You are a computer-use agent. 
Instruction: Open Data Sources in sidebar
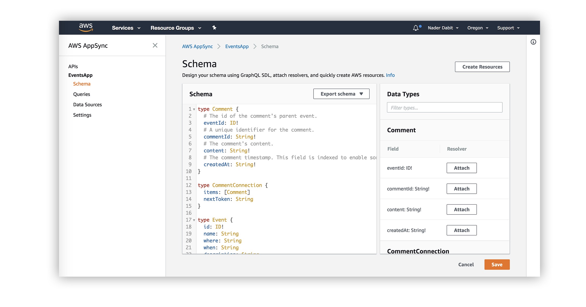tap(87, 105)
